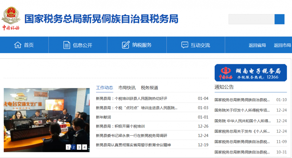The image size is (292, 158).
Task: Open the notice dated 11-09
Action: click(242, 142)
